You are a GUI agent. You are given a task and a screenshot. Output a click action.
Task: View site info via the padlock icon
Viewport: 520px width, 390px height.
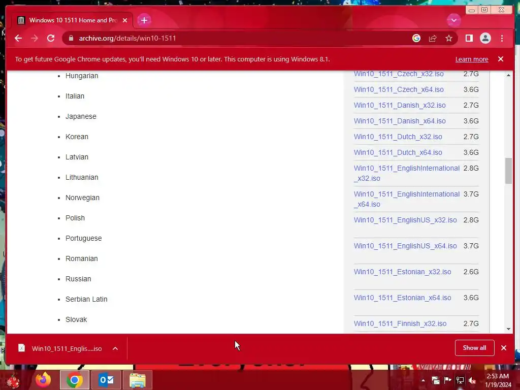71,39
